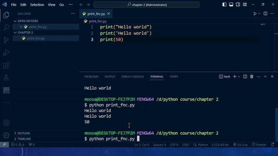Screen dimensions: 278x156
Task: Switch to the Terminal panel tab
Action: (x=157, y=77)
